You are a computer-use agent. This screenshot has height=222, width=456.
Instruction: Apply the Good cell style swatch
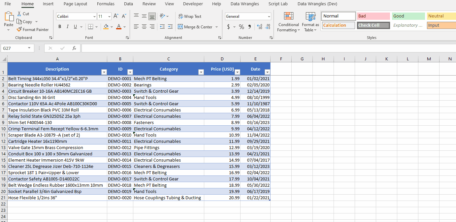[408, 16]
